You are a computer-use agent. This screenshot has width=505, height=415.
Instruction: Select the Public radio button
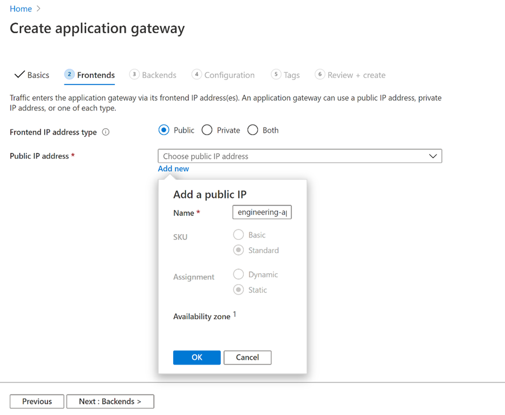[x=164, y=130]
